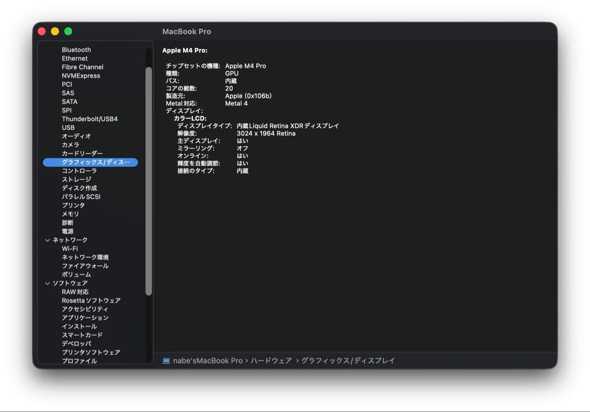Select ボリューム in the sidebar
The image size is (590, 412).
coord(76,274)
